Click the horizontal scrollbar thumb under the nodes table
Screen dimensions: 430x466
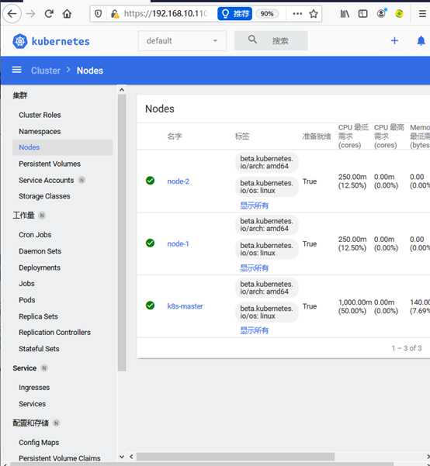tap(235, 457)
